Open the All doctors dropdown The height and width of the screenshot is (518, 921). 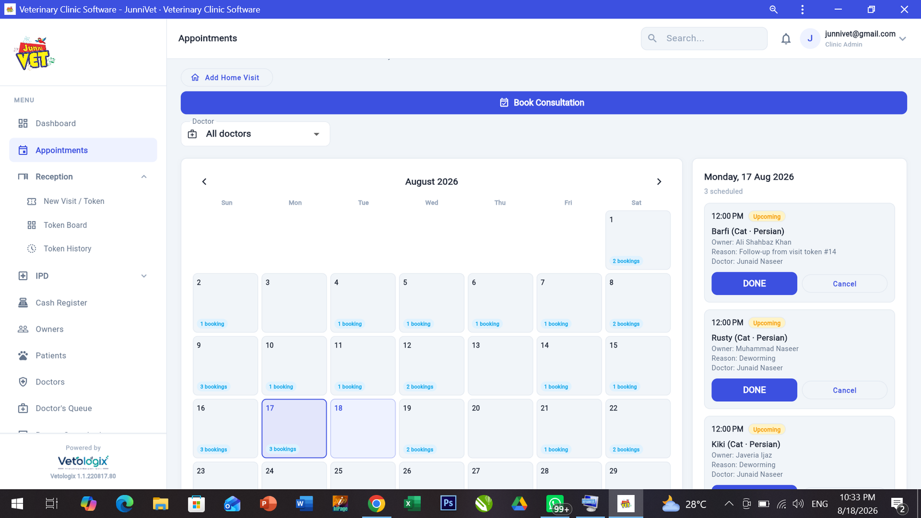pos(255,134)
